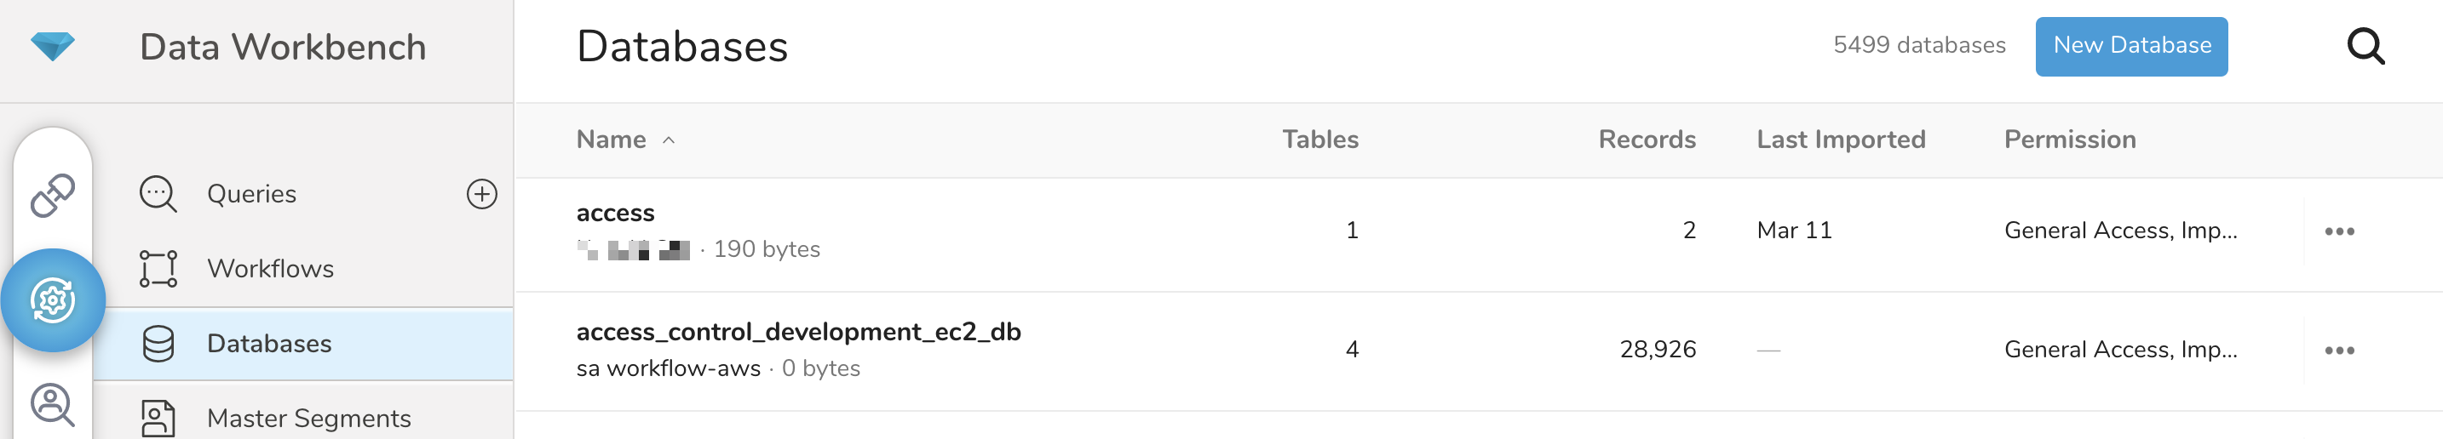Open the search magnifier icon

pos(2365,45)
